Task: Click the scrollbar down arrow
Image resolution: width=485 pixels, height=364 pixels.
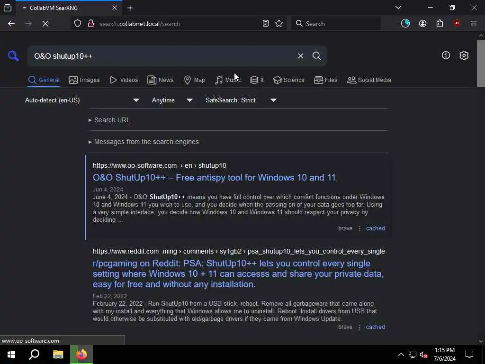Action: click(x=481, y=341)
